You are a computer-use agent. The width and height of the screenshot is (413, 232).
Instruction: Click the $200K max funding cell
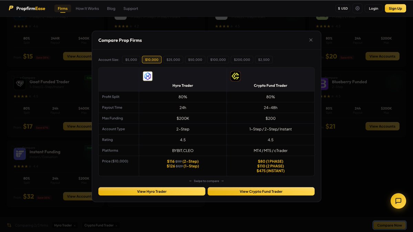pos(183,118)
